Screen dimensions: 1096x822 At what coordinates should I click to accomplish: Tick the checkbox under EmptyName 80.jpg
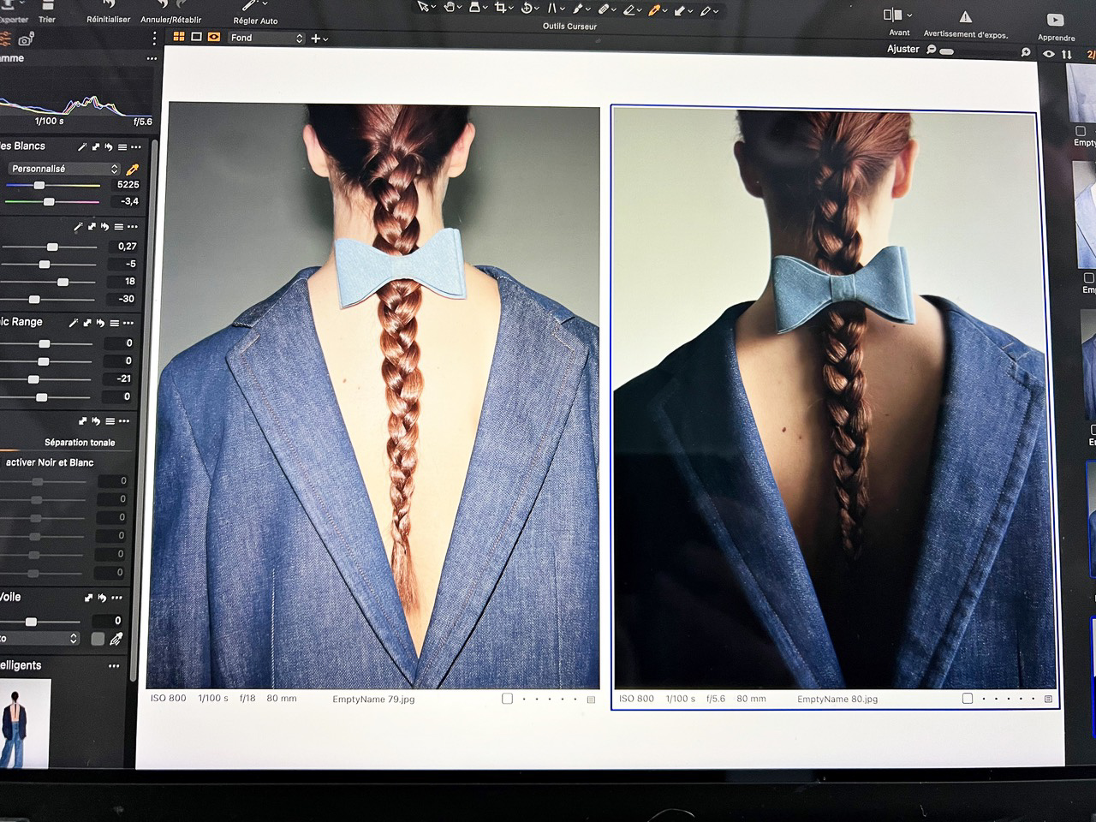point(968,699)
